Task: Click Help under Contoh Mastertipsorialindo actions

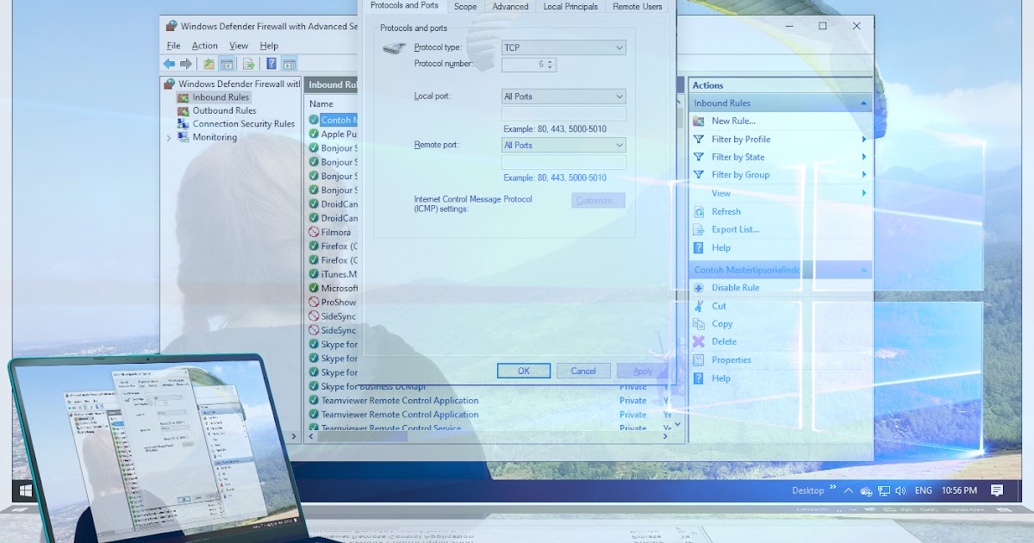Action: point(721,378)
